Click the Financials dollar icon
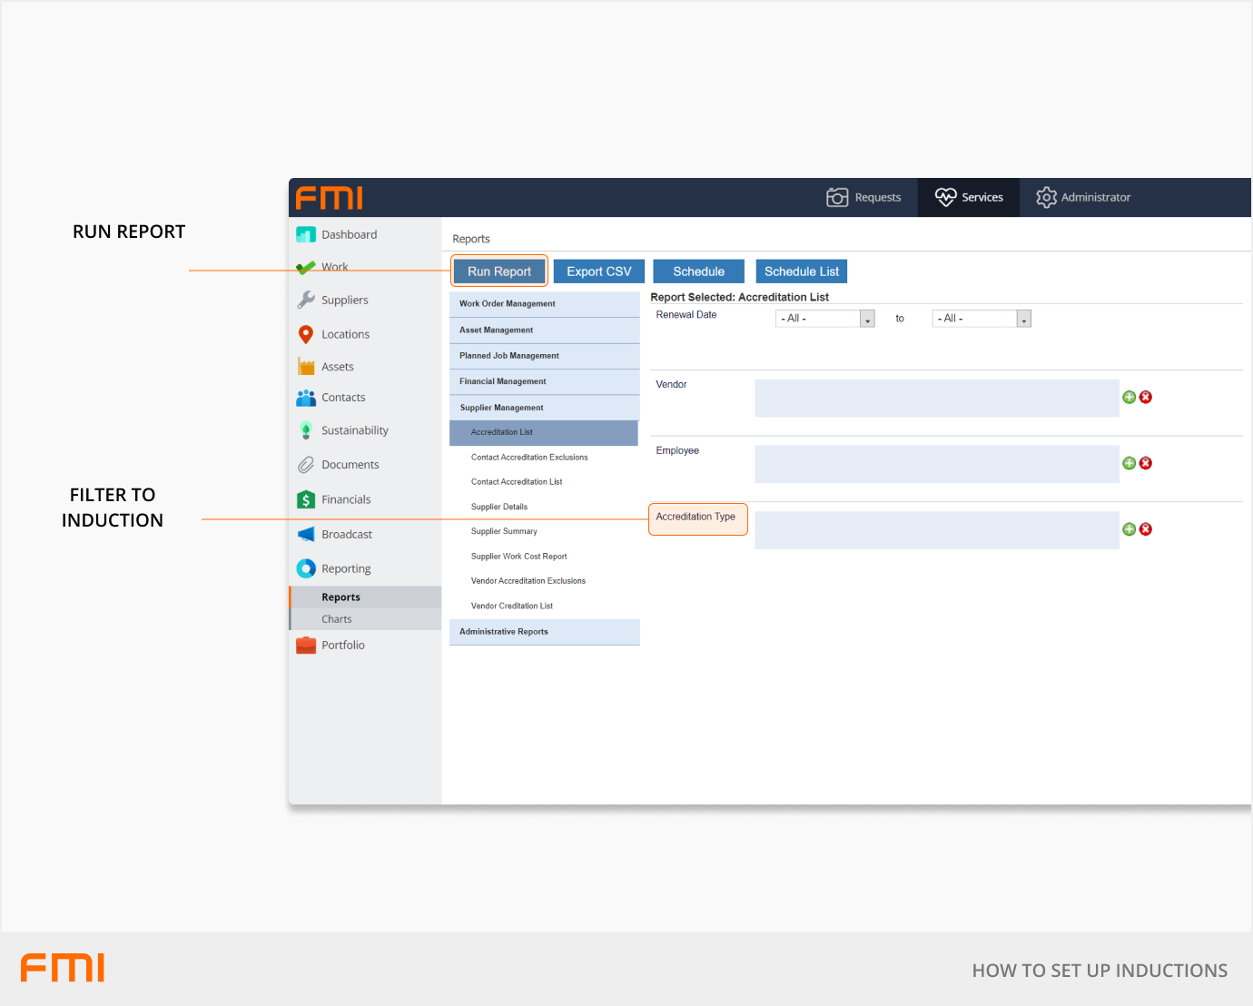1253x1006 pixels. point(306,499)
